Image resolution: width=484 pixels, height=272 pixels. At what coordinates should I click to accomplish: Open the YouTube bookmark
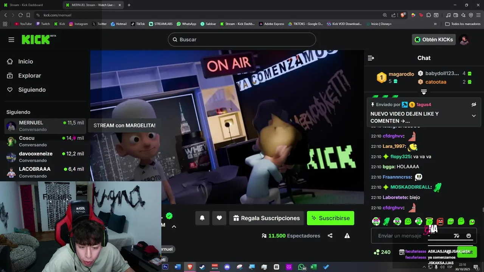[23, 24]
